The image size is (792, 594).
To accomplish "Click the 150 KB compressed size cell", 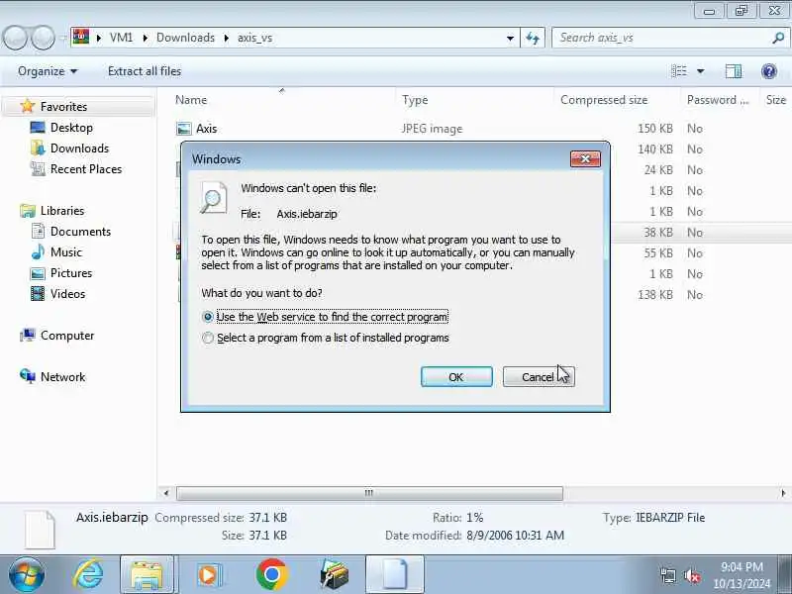I will [655, 129].
